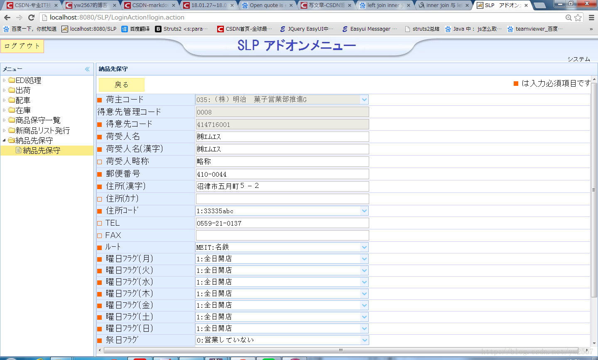The width and height of the screenshot is (598, 360).
Task: Click the 在庫 folder icon
Action: (12, 110)
